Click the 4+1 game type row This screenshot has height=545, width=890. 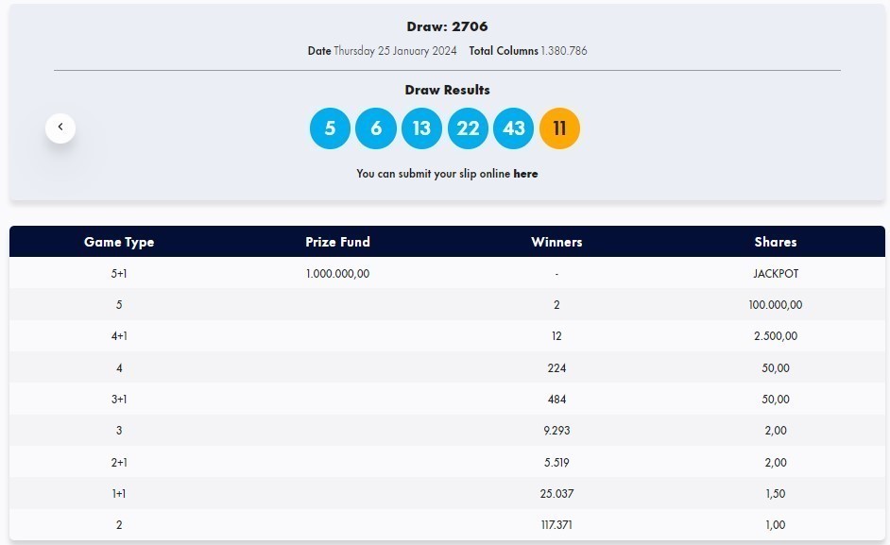[x=119, y=336]
